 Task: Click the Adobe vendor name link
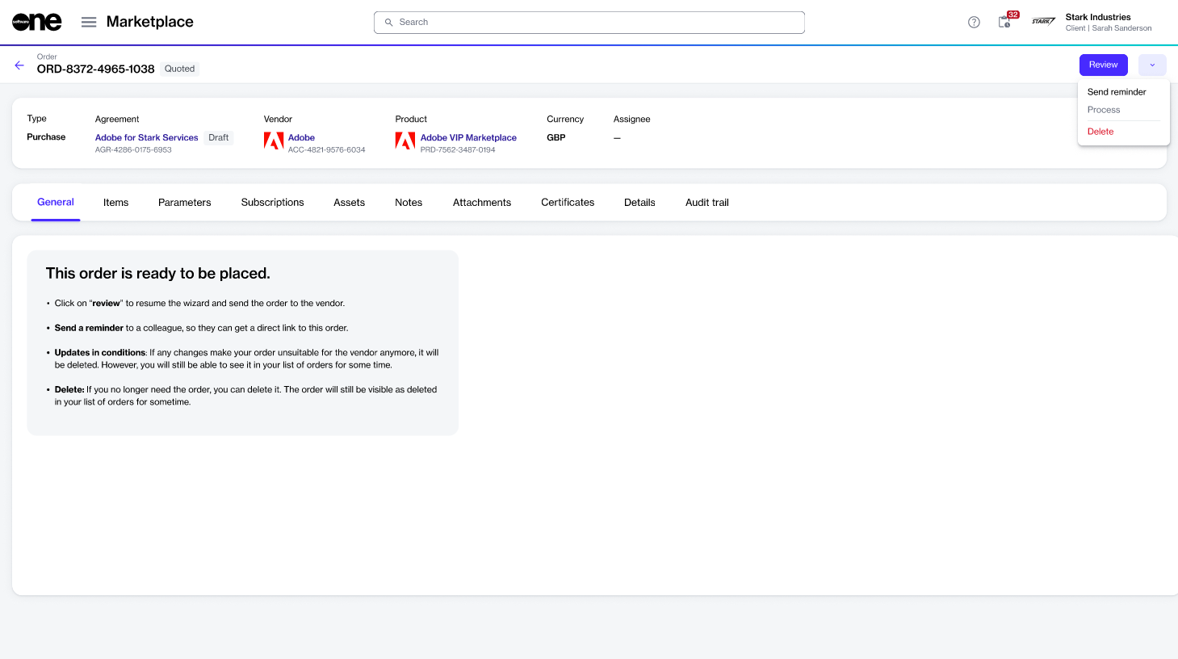[x=301, y=137]
